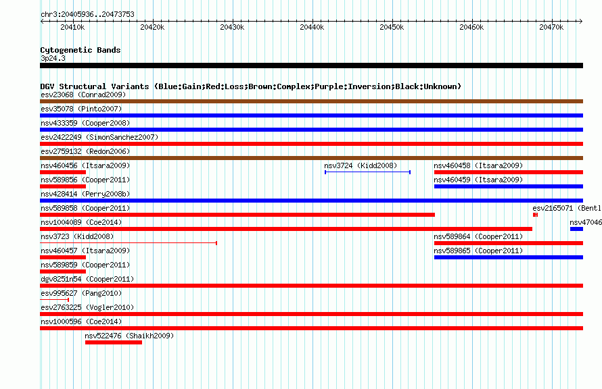Click the esv2422249 (SimonSanchez2007) label

(99, 137)
